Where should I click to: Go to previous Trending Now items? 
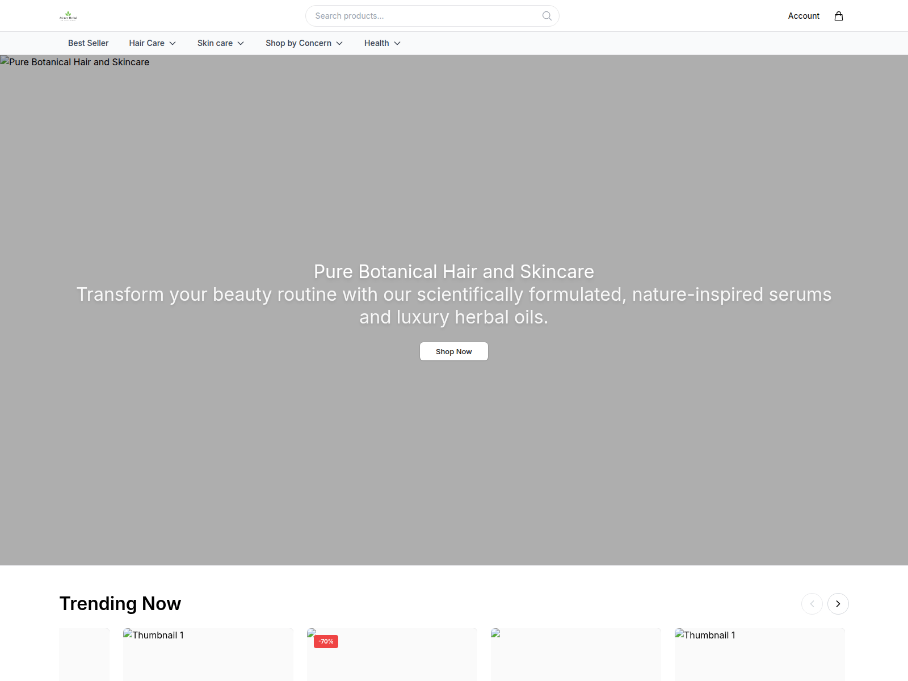point(812,604)
